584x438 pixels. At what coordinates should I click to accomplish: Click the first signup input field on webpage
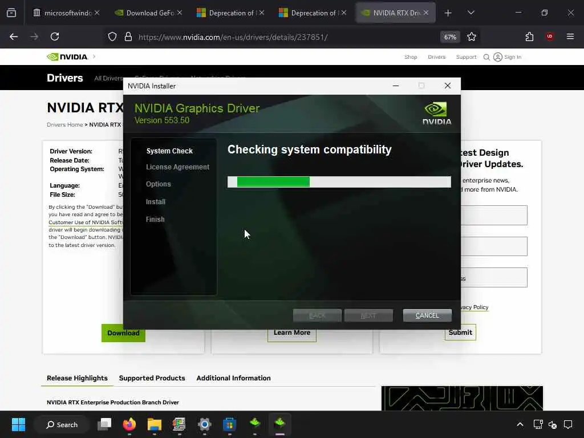pyautogui.click(x=494, y=215)
